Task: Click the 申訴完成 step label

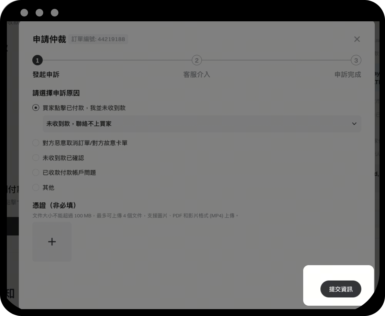Action: [x=348, y=75]
